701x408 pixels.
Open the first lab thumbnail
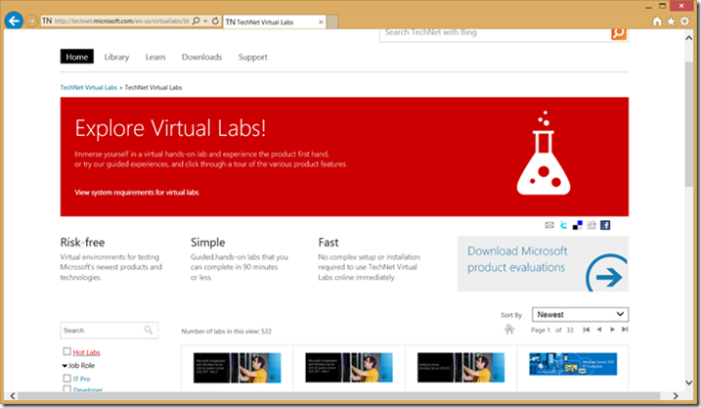tap(237, 368)
